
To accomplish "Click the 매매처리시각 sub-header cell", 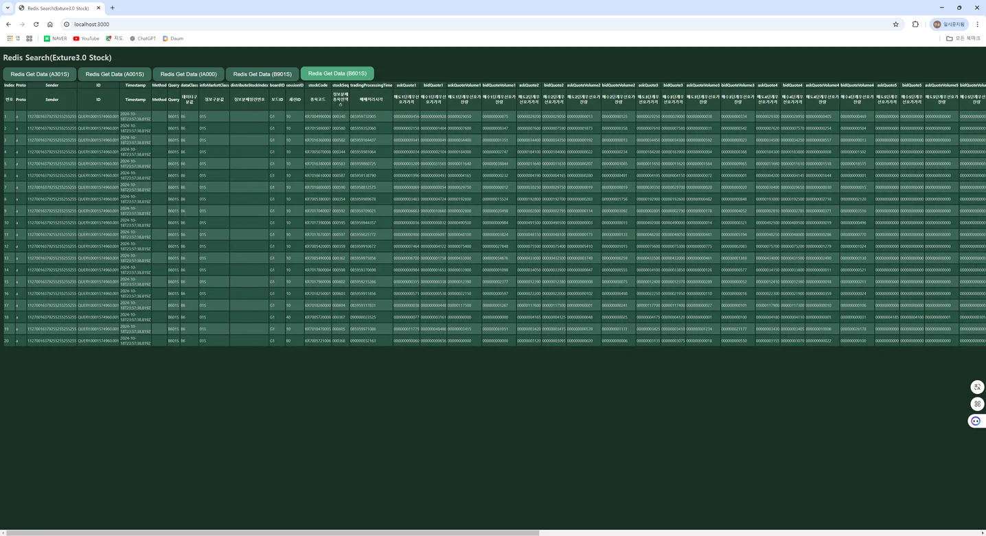I will 371,100.
